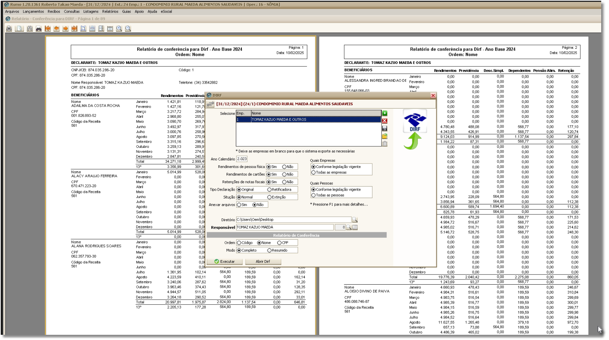Click the floppy disk save list icon
Image resolution: width=609 pixels, height=340 pixels.
click(x=385, y=128)
